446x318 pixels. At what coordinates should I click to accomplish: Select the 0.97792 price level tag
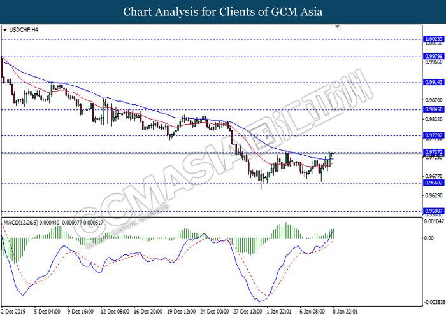(x=433, y=135)
